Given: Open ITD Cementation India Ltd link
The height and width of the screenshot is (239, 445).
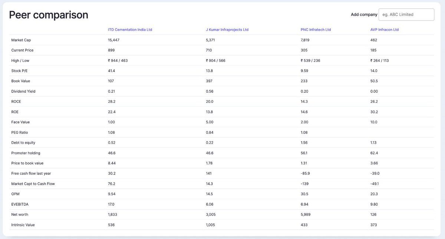Looking at the screenshot, I should 130,30.
